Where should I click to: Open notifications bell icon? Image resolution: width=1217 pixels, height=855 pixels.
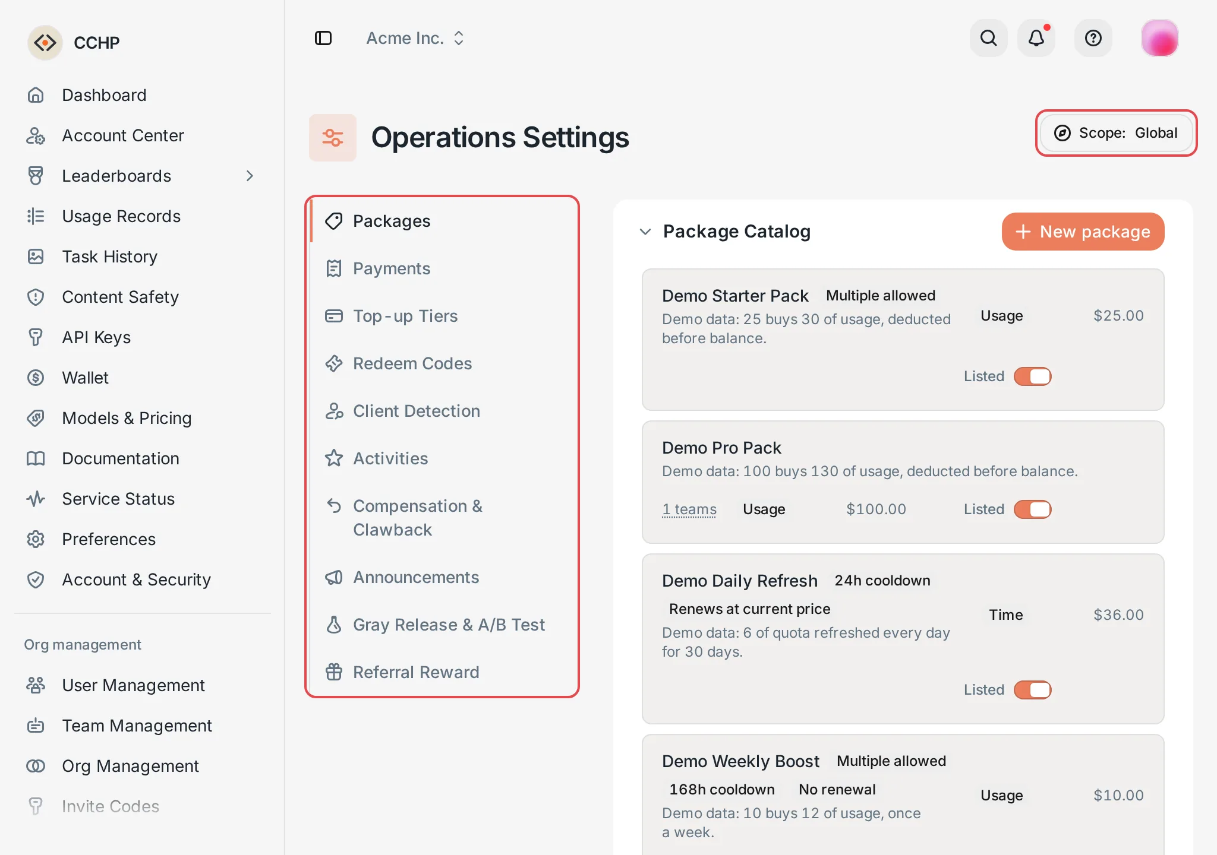click(1036, 38)
